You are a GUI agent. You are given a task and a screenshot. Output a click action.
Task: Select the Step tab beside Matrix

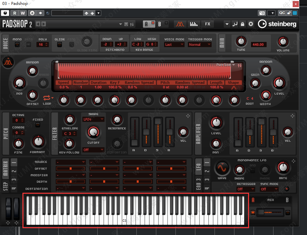[6, 186]
